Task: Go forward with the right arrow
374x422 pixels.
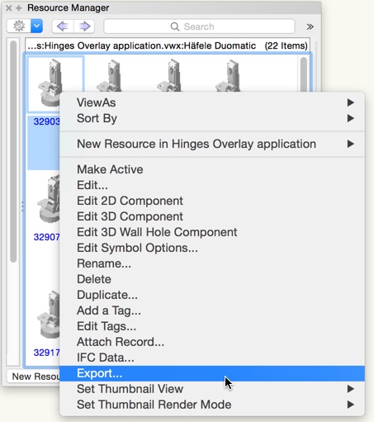Action: point(84,26)
